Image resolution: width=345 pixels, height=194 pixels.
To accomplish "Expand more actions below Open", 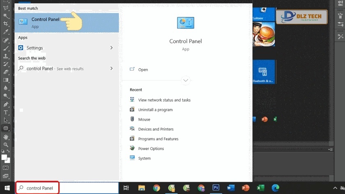I will pyautogui.click(x=186, y=80).
